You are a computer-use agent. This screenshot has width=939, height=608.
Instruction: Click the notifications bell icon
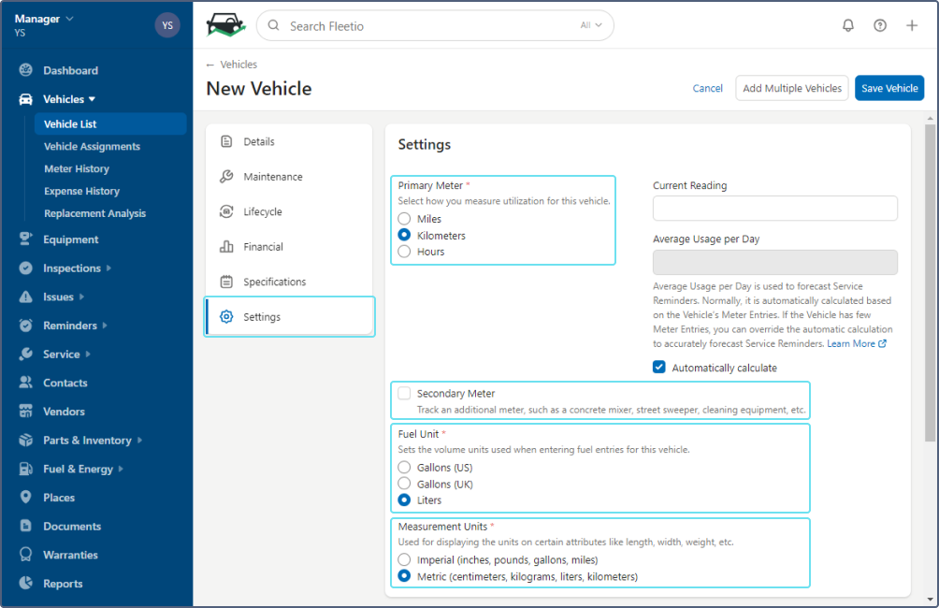(848, 25)
